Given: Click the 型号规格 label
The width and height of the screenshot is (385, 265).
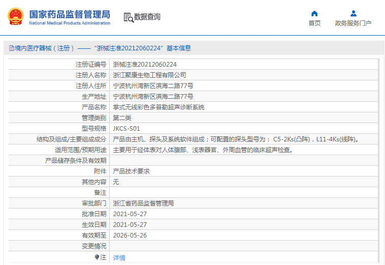Looking at the screenshot, I should click(x=94, y=129).
